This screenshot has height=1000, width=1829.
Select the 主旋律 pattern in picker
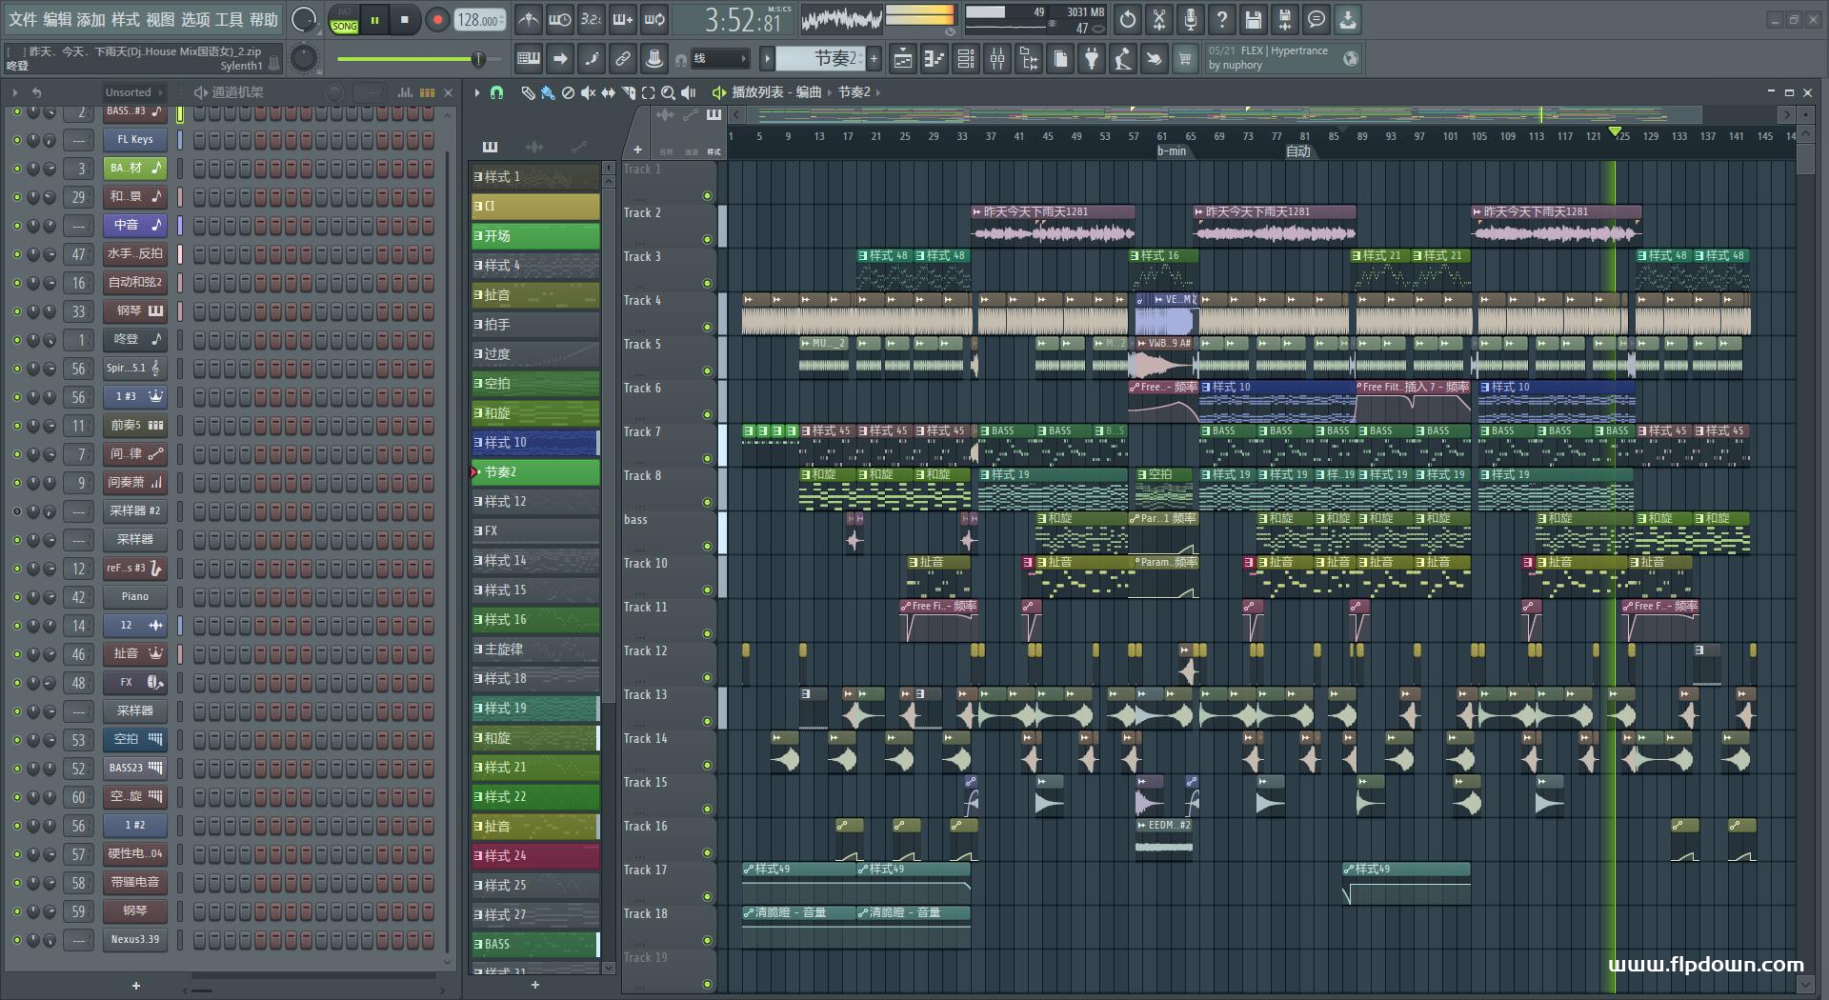535,650
